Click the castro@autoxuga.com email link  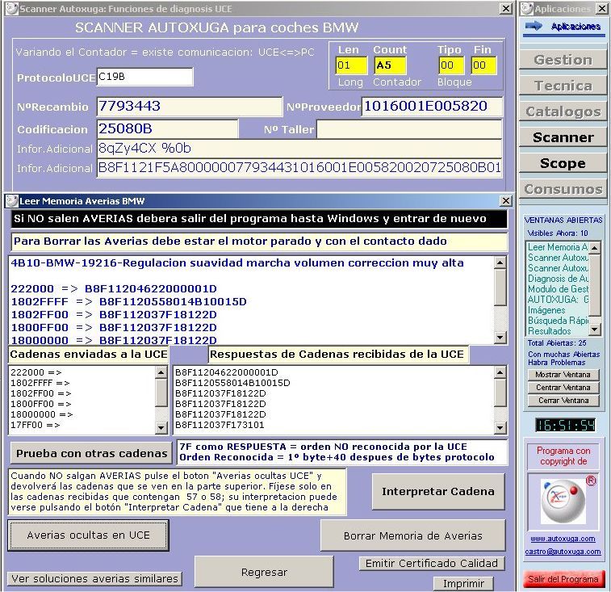coord(563,552)
